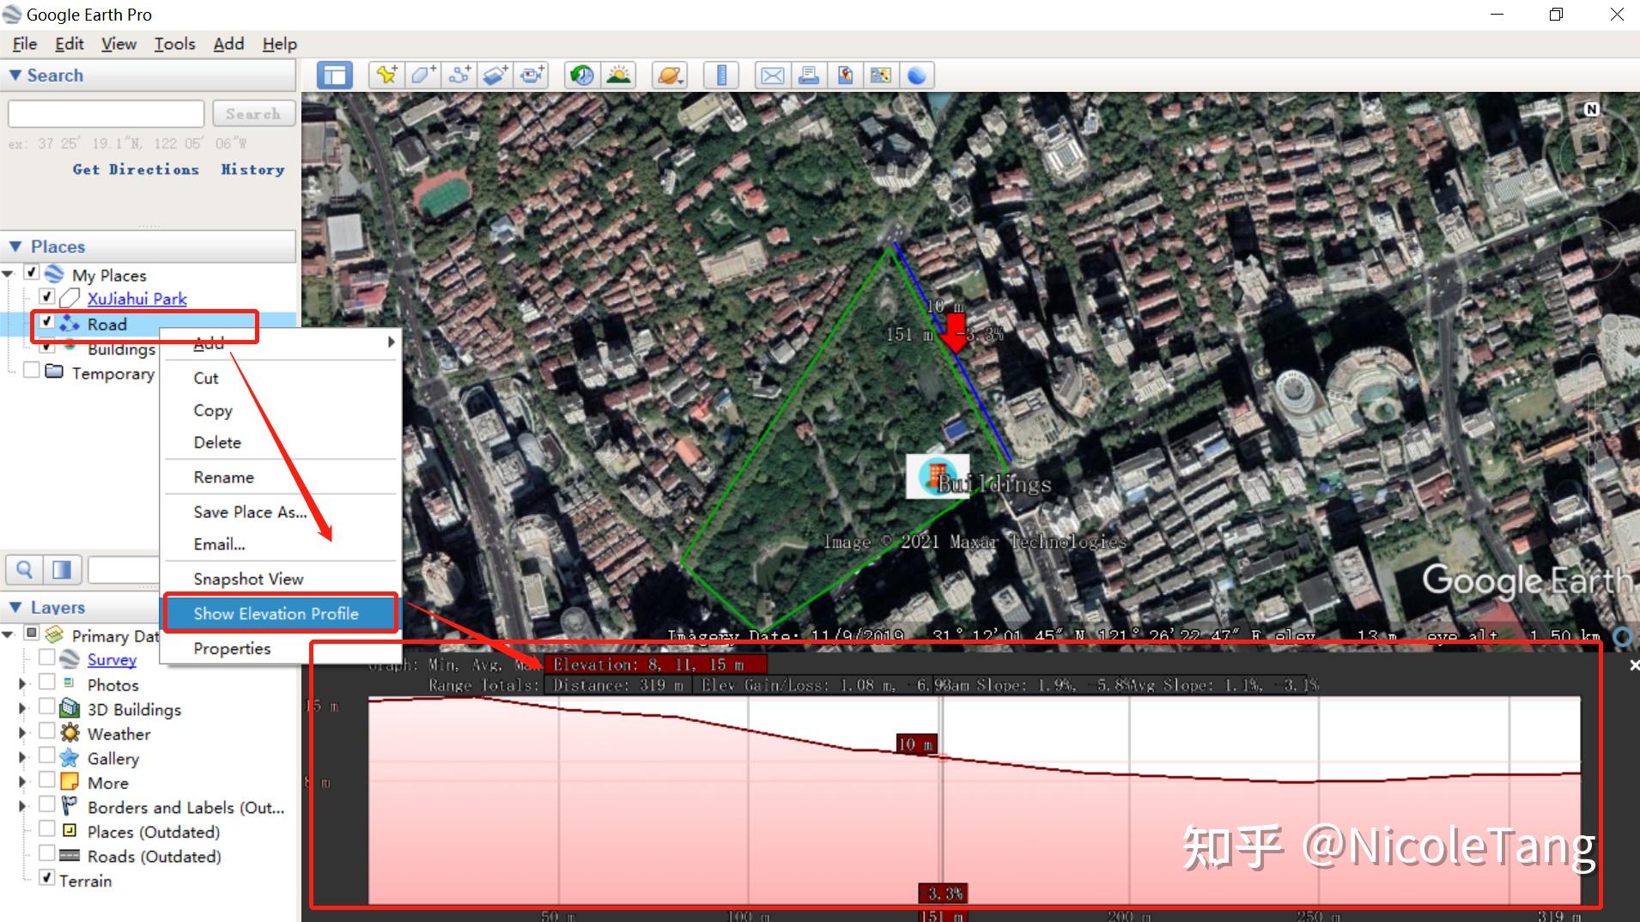
Task: Click the Gallery layer star icon
Action: (70, 758)
